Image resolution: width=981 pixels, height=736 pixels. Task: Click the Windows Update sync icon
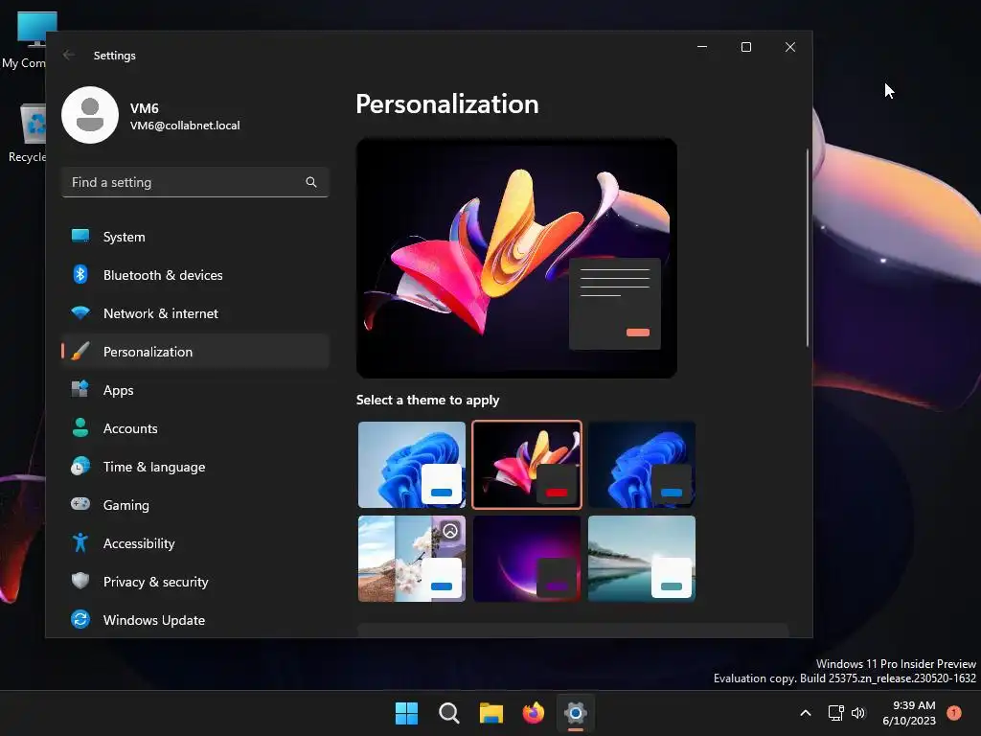(80, 619)
